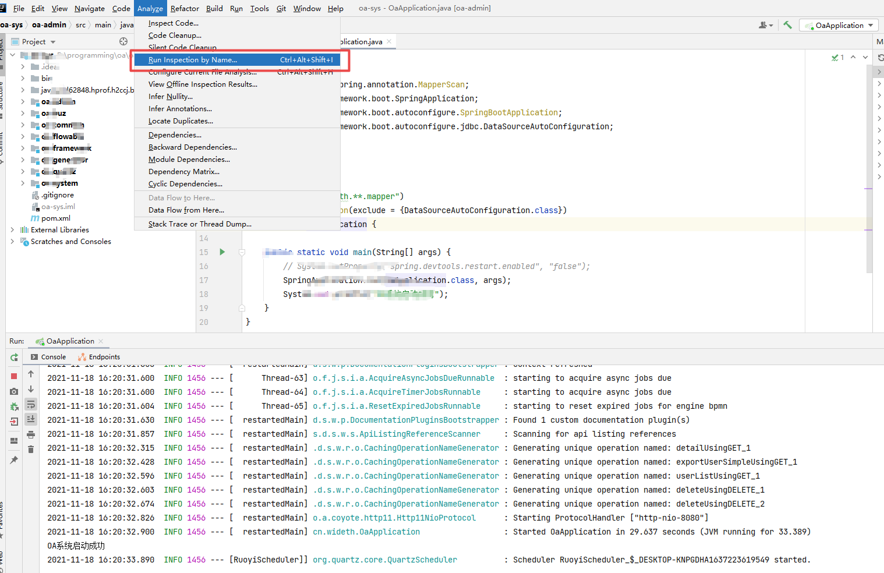The width and height of the screenshot is (884, 573).
Task: Open the user account dropdown icon
Action: (x=766, y=25)
